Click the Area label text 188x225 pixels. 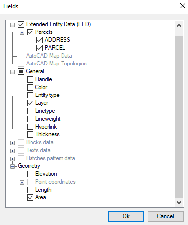[40, 197]
